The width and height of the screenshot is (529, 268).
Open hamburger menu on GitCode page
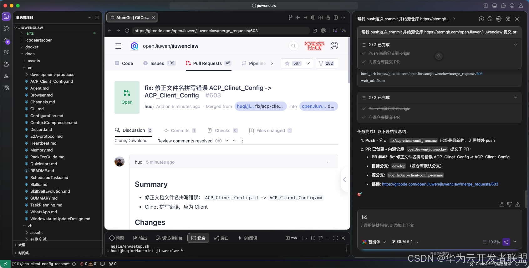[118, 46]
